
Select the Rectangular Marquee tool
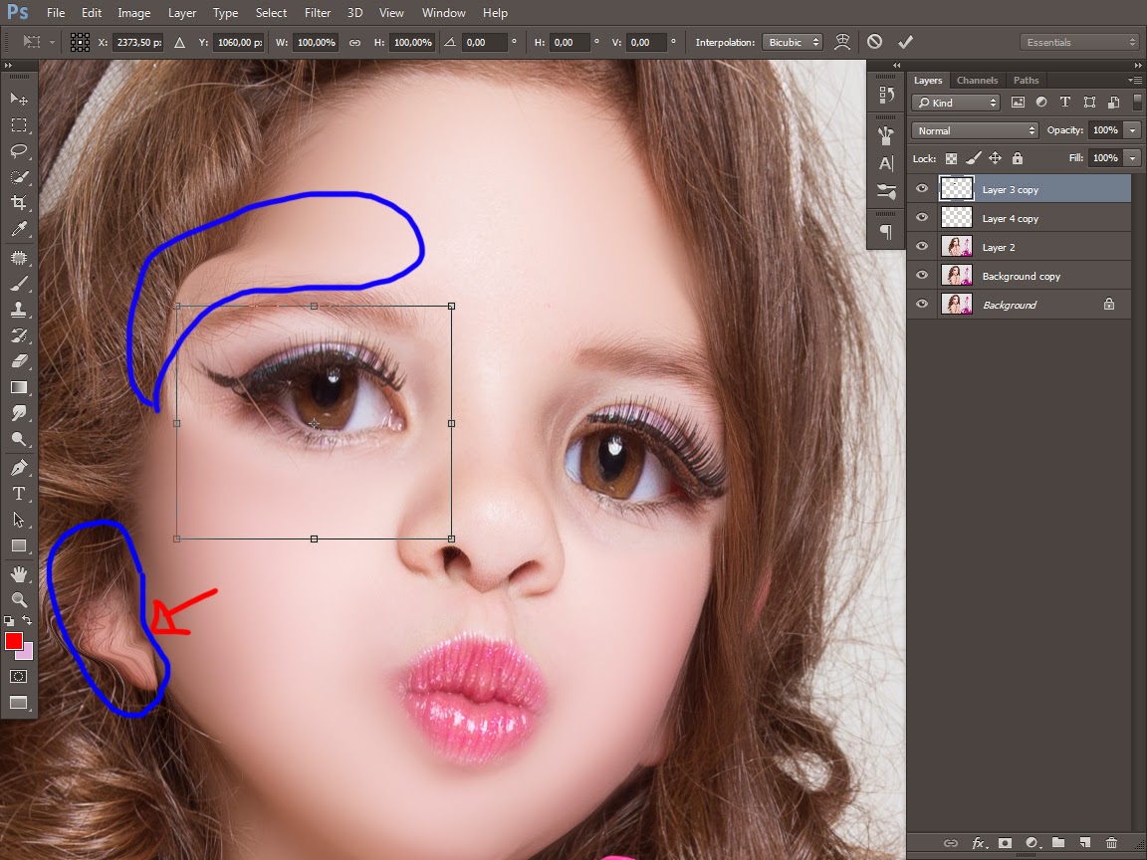coord(19,125)
